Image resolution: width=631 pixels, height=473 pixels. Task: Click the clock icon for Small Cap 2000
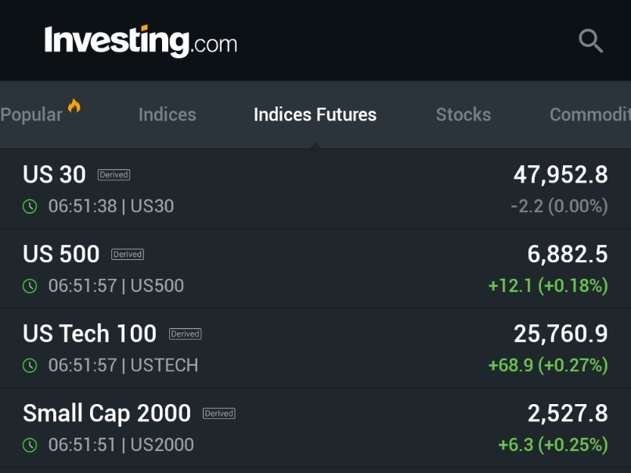pyautogui.click(x=30, y=446)
